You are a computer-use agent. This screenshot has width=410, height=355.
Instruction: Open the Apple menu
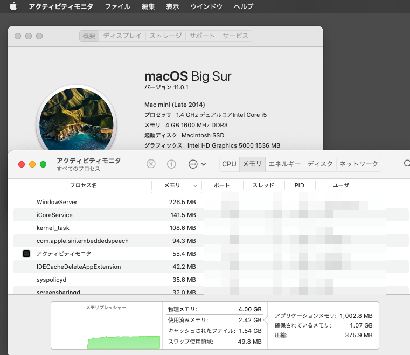click(x=13, y=6)
